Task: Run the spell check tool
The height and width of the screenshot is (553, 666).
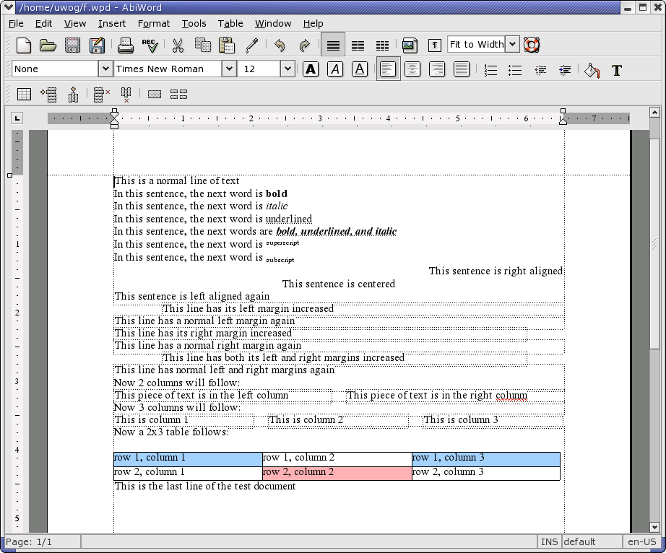Action: 150,45
